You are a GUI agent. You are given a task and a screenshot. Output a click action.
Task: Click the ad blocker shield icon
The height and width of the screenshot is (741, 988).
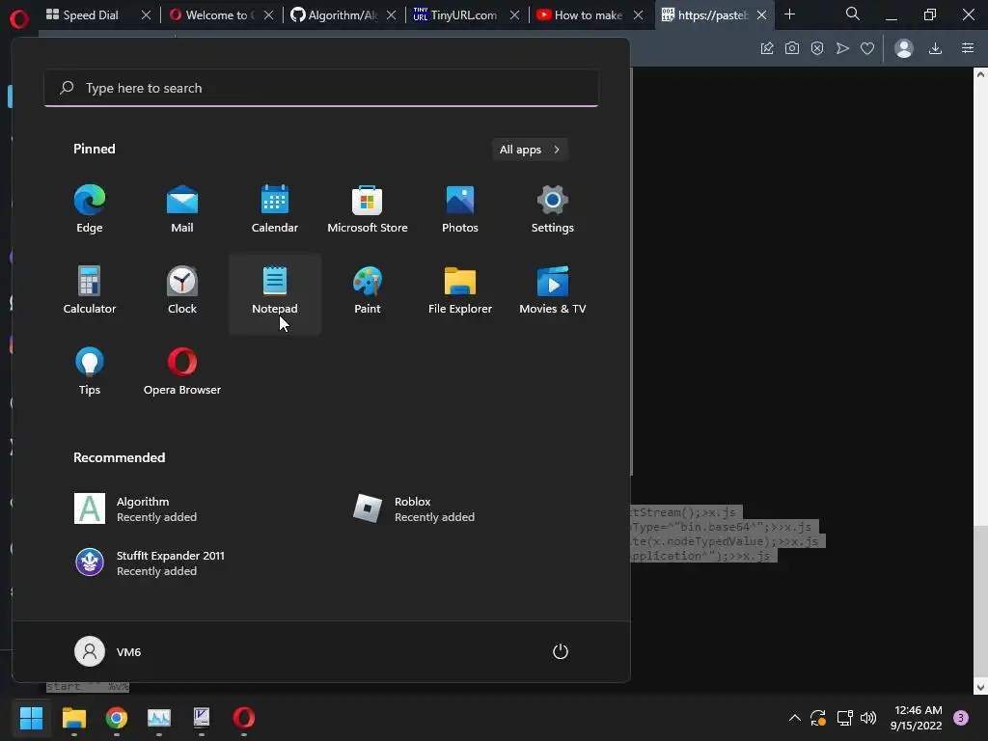tap(817, 48)
